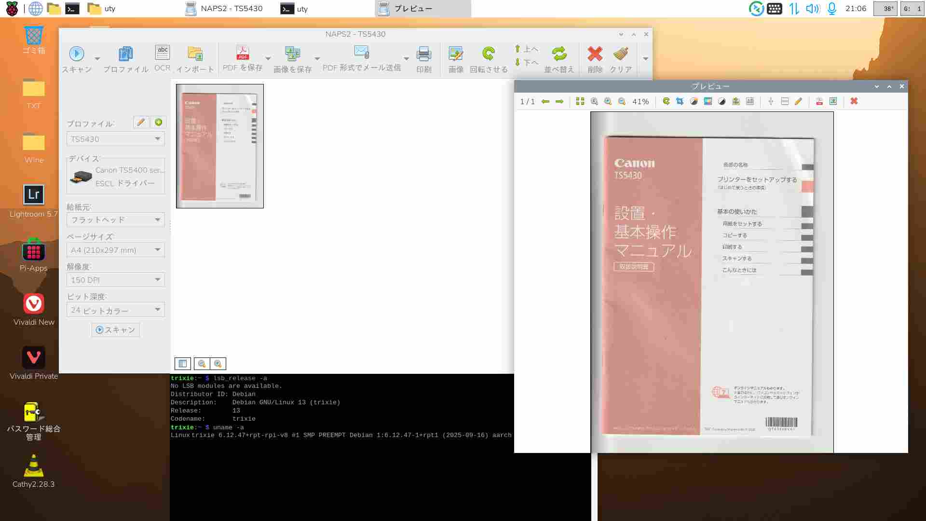Screen dimensions: 926x521
Task: Open the page size dropdown A4 (210x297 mm)
Action: tap(116, 250)
